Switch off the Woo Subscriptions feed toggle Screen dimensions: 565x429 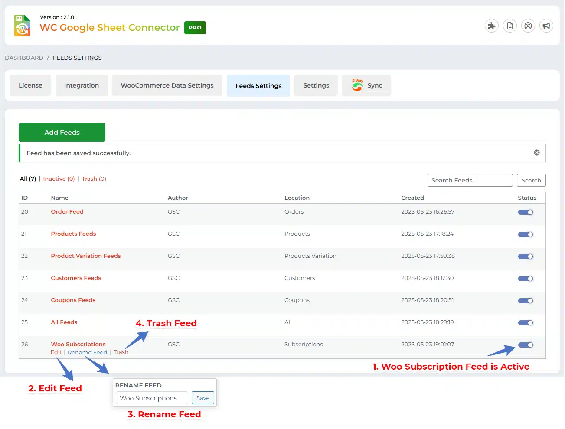click(x=526, y=345)
